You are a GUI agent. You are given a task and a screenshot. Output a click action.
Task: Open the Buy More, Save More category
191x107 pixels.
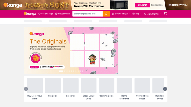tap(35, 89)
